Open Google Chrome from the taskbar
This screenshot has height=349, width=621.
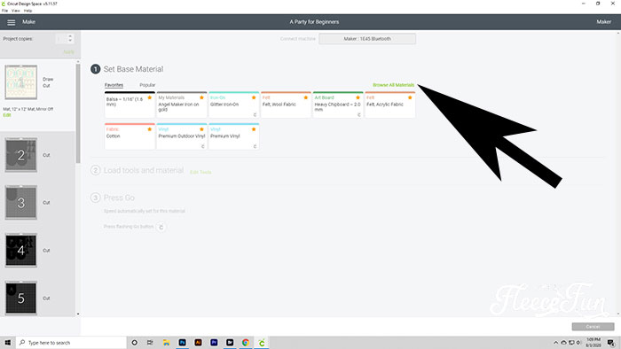click(x=246, y=343)
